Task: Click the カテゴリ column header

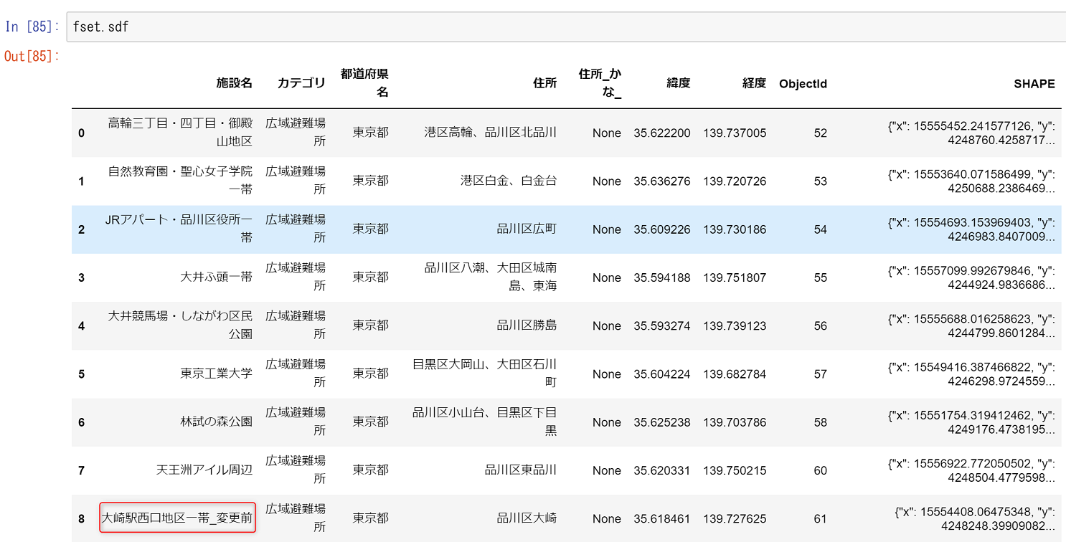Action: click(301, 83)
